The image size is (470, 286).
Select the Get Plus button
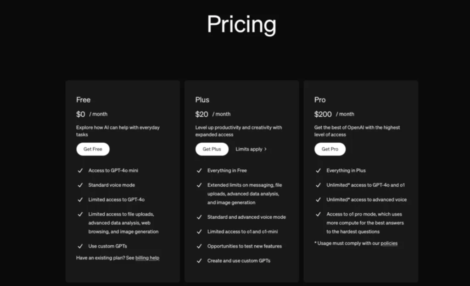212,149
